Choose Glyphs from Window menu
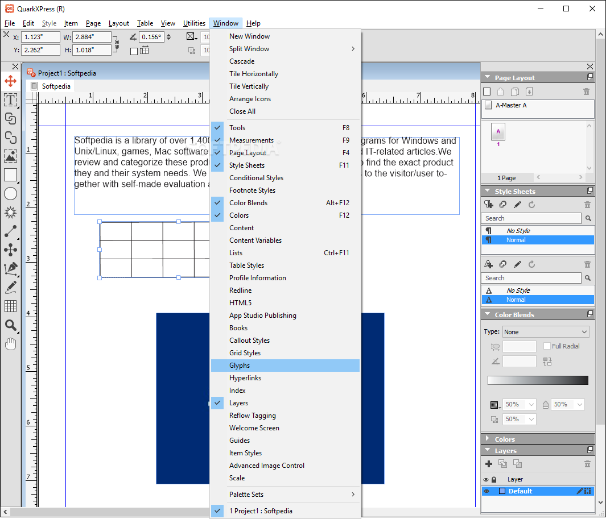The image size is (606, 519). pyautogui.click(x=285, y=366)
